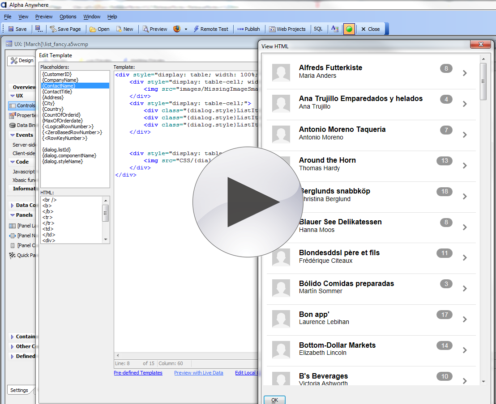
Task: Click the View HTML vertical scrollbar thumb
Action: pyautogui.click(x=483, y=81)
